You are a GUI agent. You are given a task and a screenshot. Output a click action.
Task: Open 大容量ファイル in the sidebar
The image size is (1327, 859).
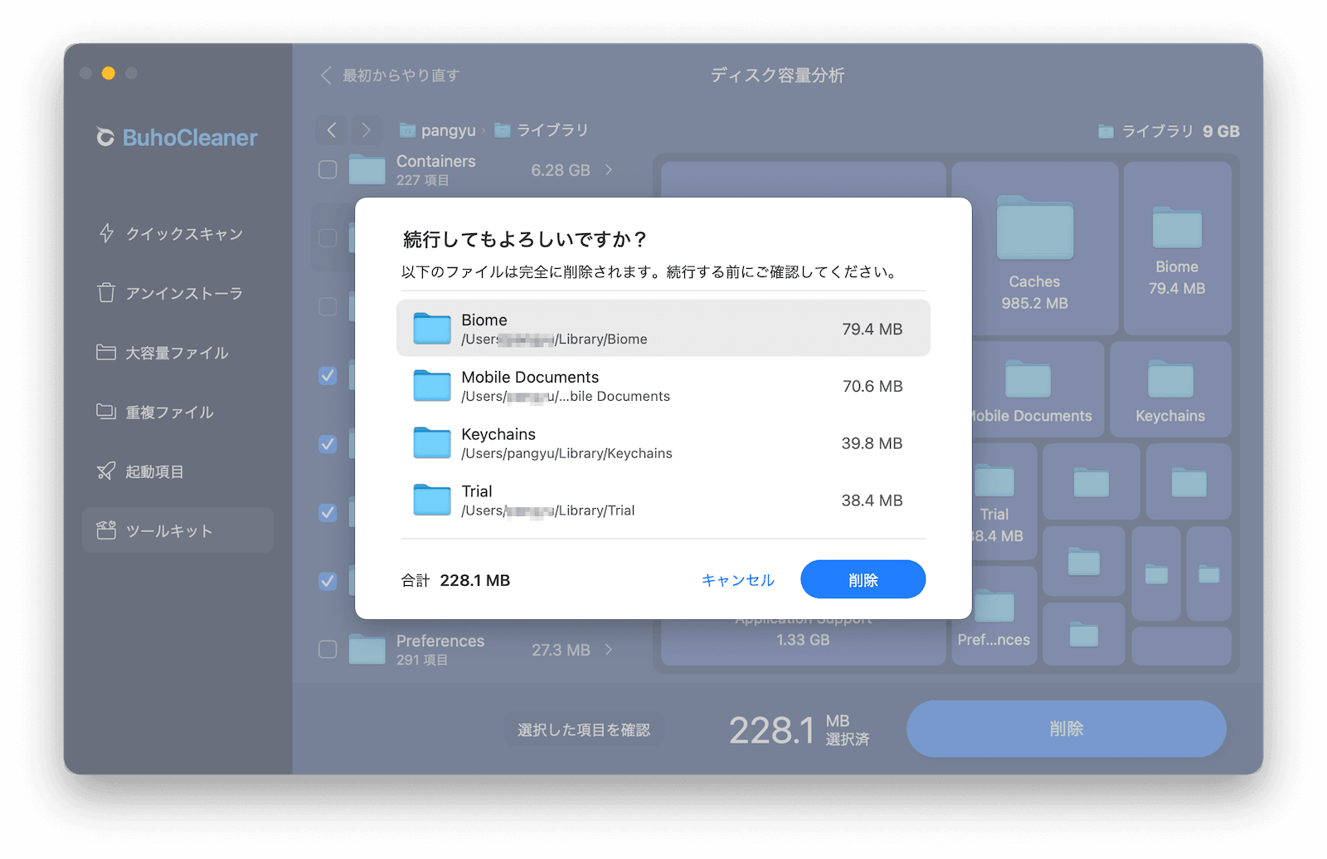177,353
